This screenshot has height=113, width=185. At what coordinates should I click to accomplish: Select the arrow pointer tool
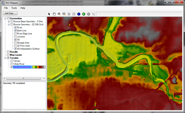point(49,14)
